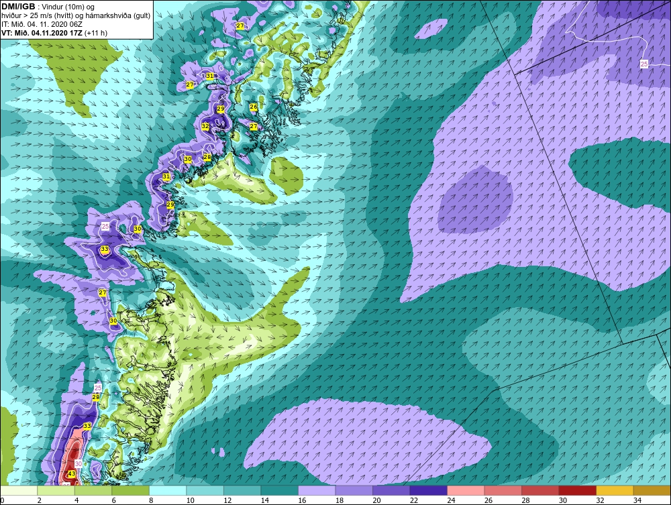This screenshot has width=671, height=505.
Task: Click the '8' tick label on the legend
Action: tap(150, 500)
